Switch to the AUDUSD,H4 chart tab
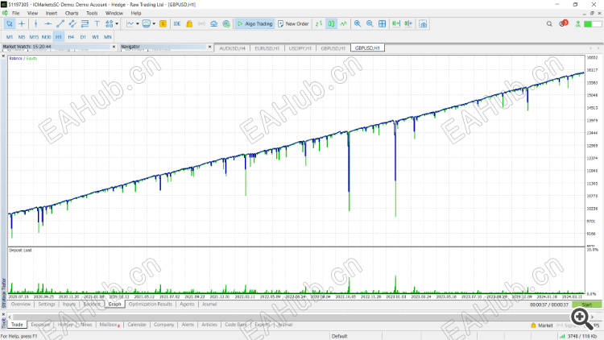This screenshot has width=604, height=340. [232, 48]
